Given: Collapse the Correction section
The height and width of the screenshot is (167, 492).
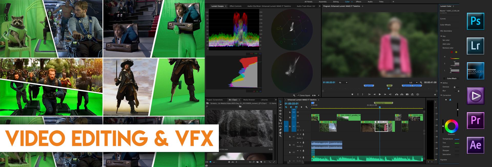Looking at the screenshot, I should pos(441,95).
